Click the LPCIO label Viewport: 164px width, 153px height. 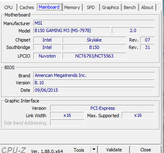click(24, 56)
